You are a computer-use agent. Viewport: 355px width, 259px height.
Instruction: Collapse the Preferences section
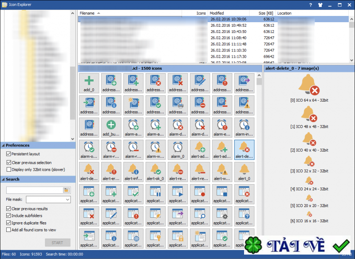(3, 145)
